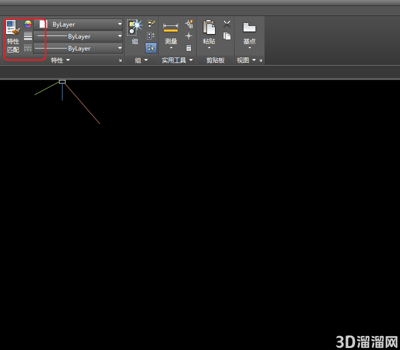400x350 pixels.
Task: Click the 粘贴 Paste clipboard icon
Action: 209,27
